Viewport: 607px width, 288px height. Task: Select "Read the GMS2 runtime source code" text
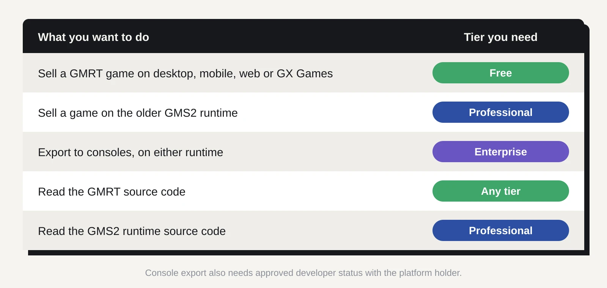point(132,231)
